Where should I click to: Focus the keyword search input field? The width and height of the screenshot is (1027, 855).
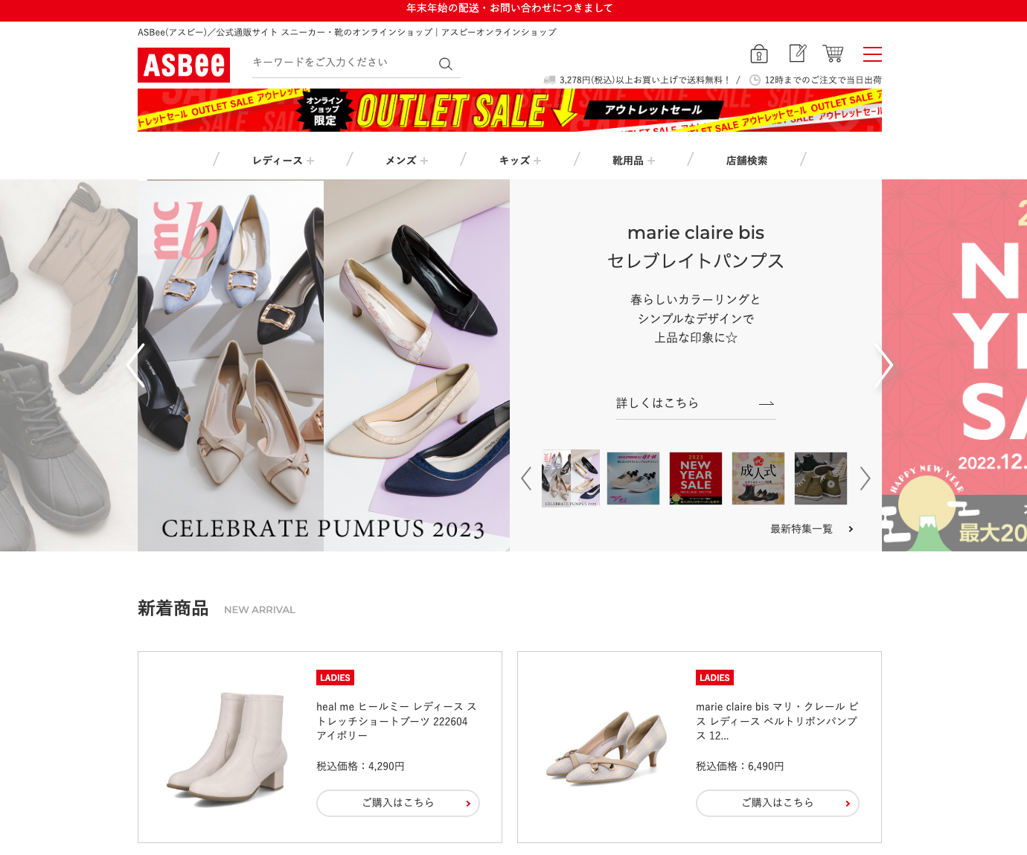342,63
